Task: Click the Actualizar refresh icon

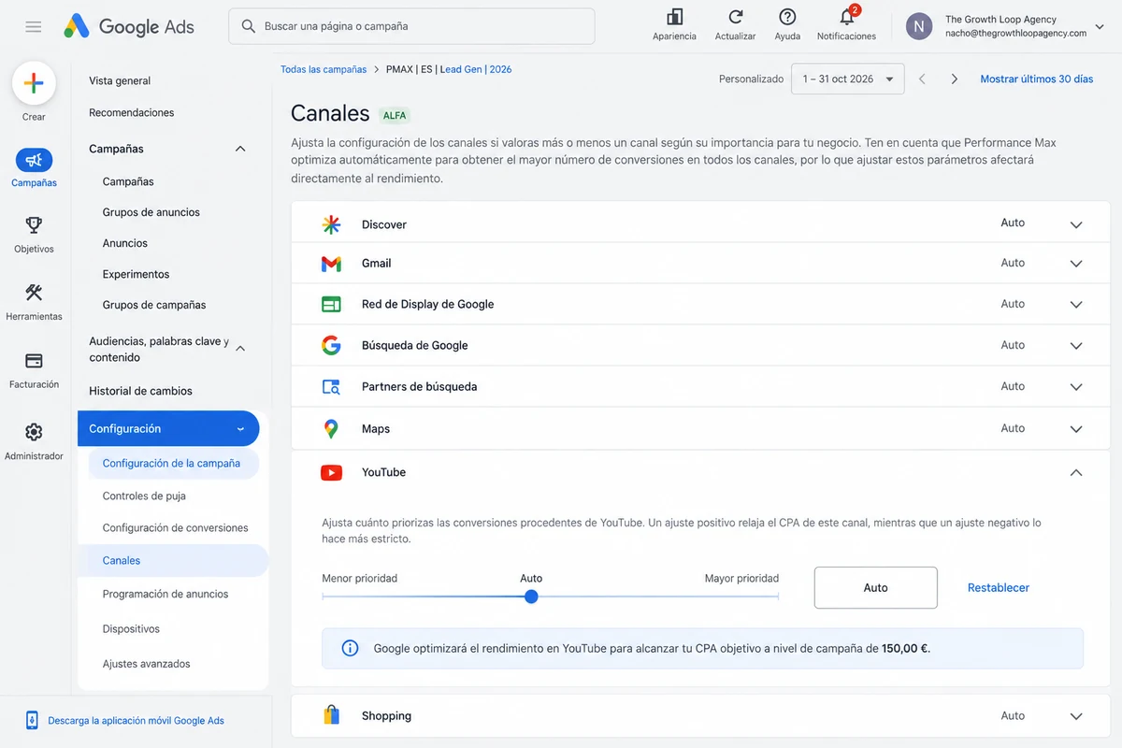Action: pos(736,17)
